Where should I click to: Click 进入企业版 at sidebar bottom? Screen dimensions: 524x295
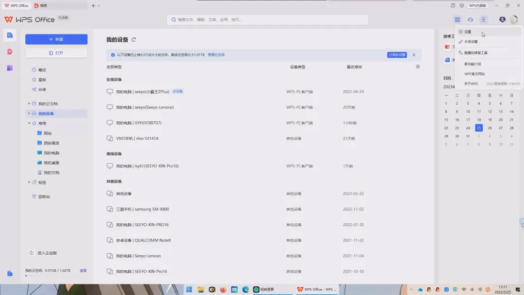tap(47, 253)
